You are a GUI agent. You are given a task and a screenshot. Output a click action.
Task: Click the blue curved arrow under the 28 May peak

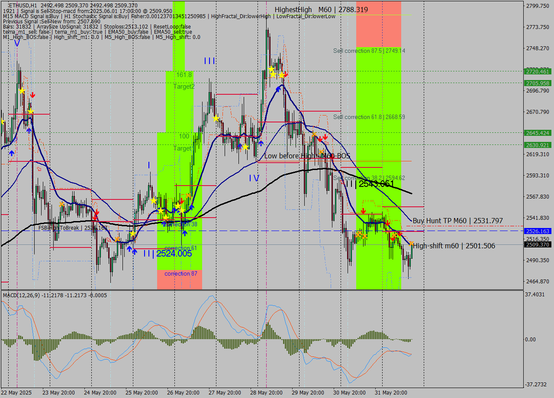(278, 88)
